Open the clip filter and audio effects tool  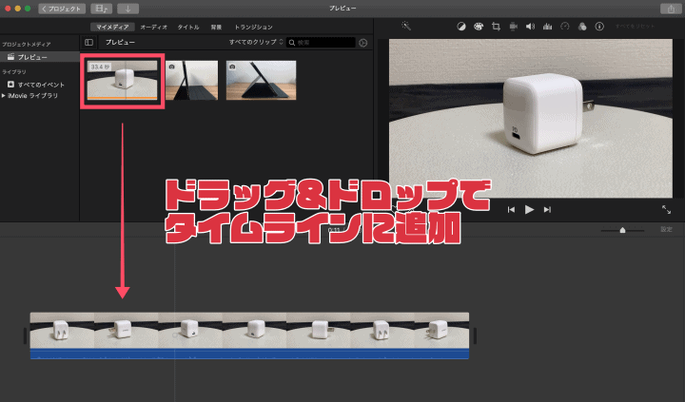(x=581, y=27)
